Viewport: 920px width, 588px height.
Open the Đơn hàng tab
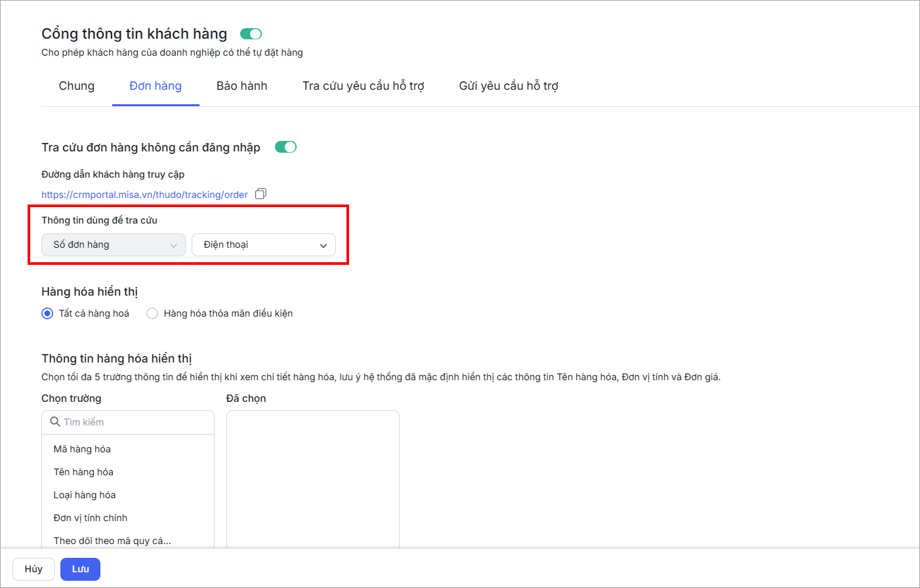(x=156, y=86)
